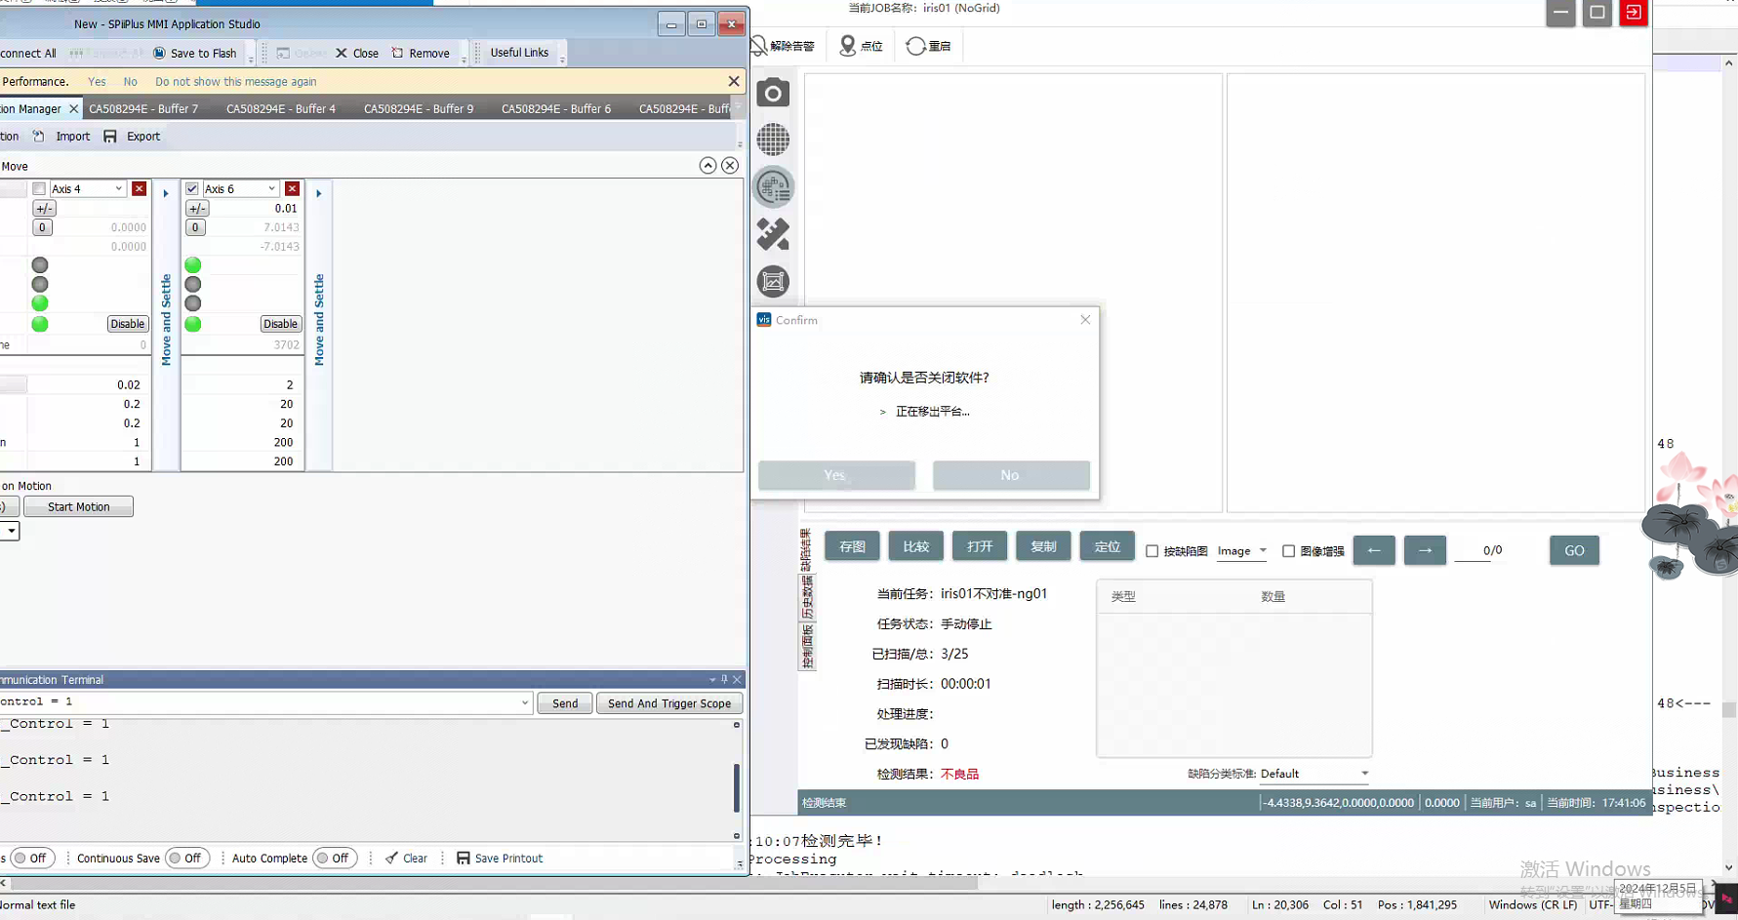Image resolution: width=1738 pixels, height=920 pixels.
Task: Switch to CA508294E - Buffer 6 tab
Action: pyautogui.click(x=556, y=109)
